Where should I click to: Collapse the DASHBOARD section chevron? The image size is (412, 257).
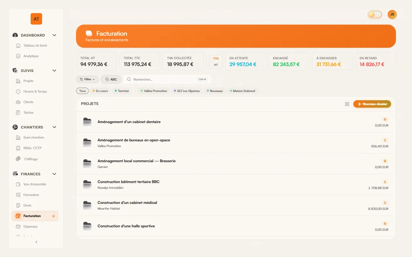click(54, 35)
